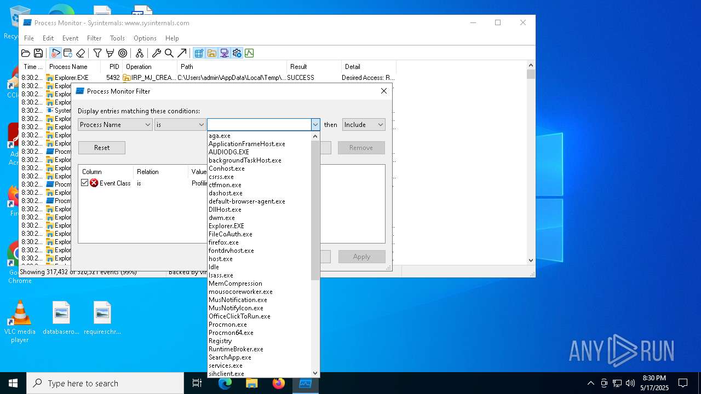The height and width of the screenshot is (394, 701).
Task: Click the Open file toolbar icon
Action: (26, 53)
